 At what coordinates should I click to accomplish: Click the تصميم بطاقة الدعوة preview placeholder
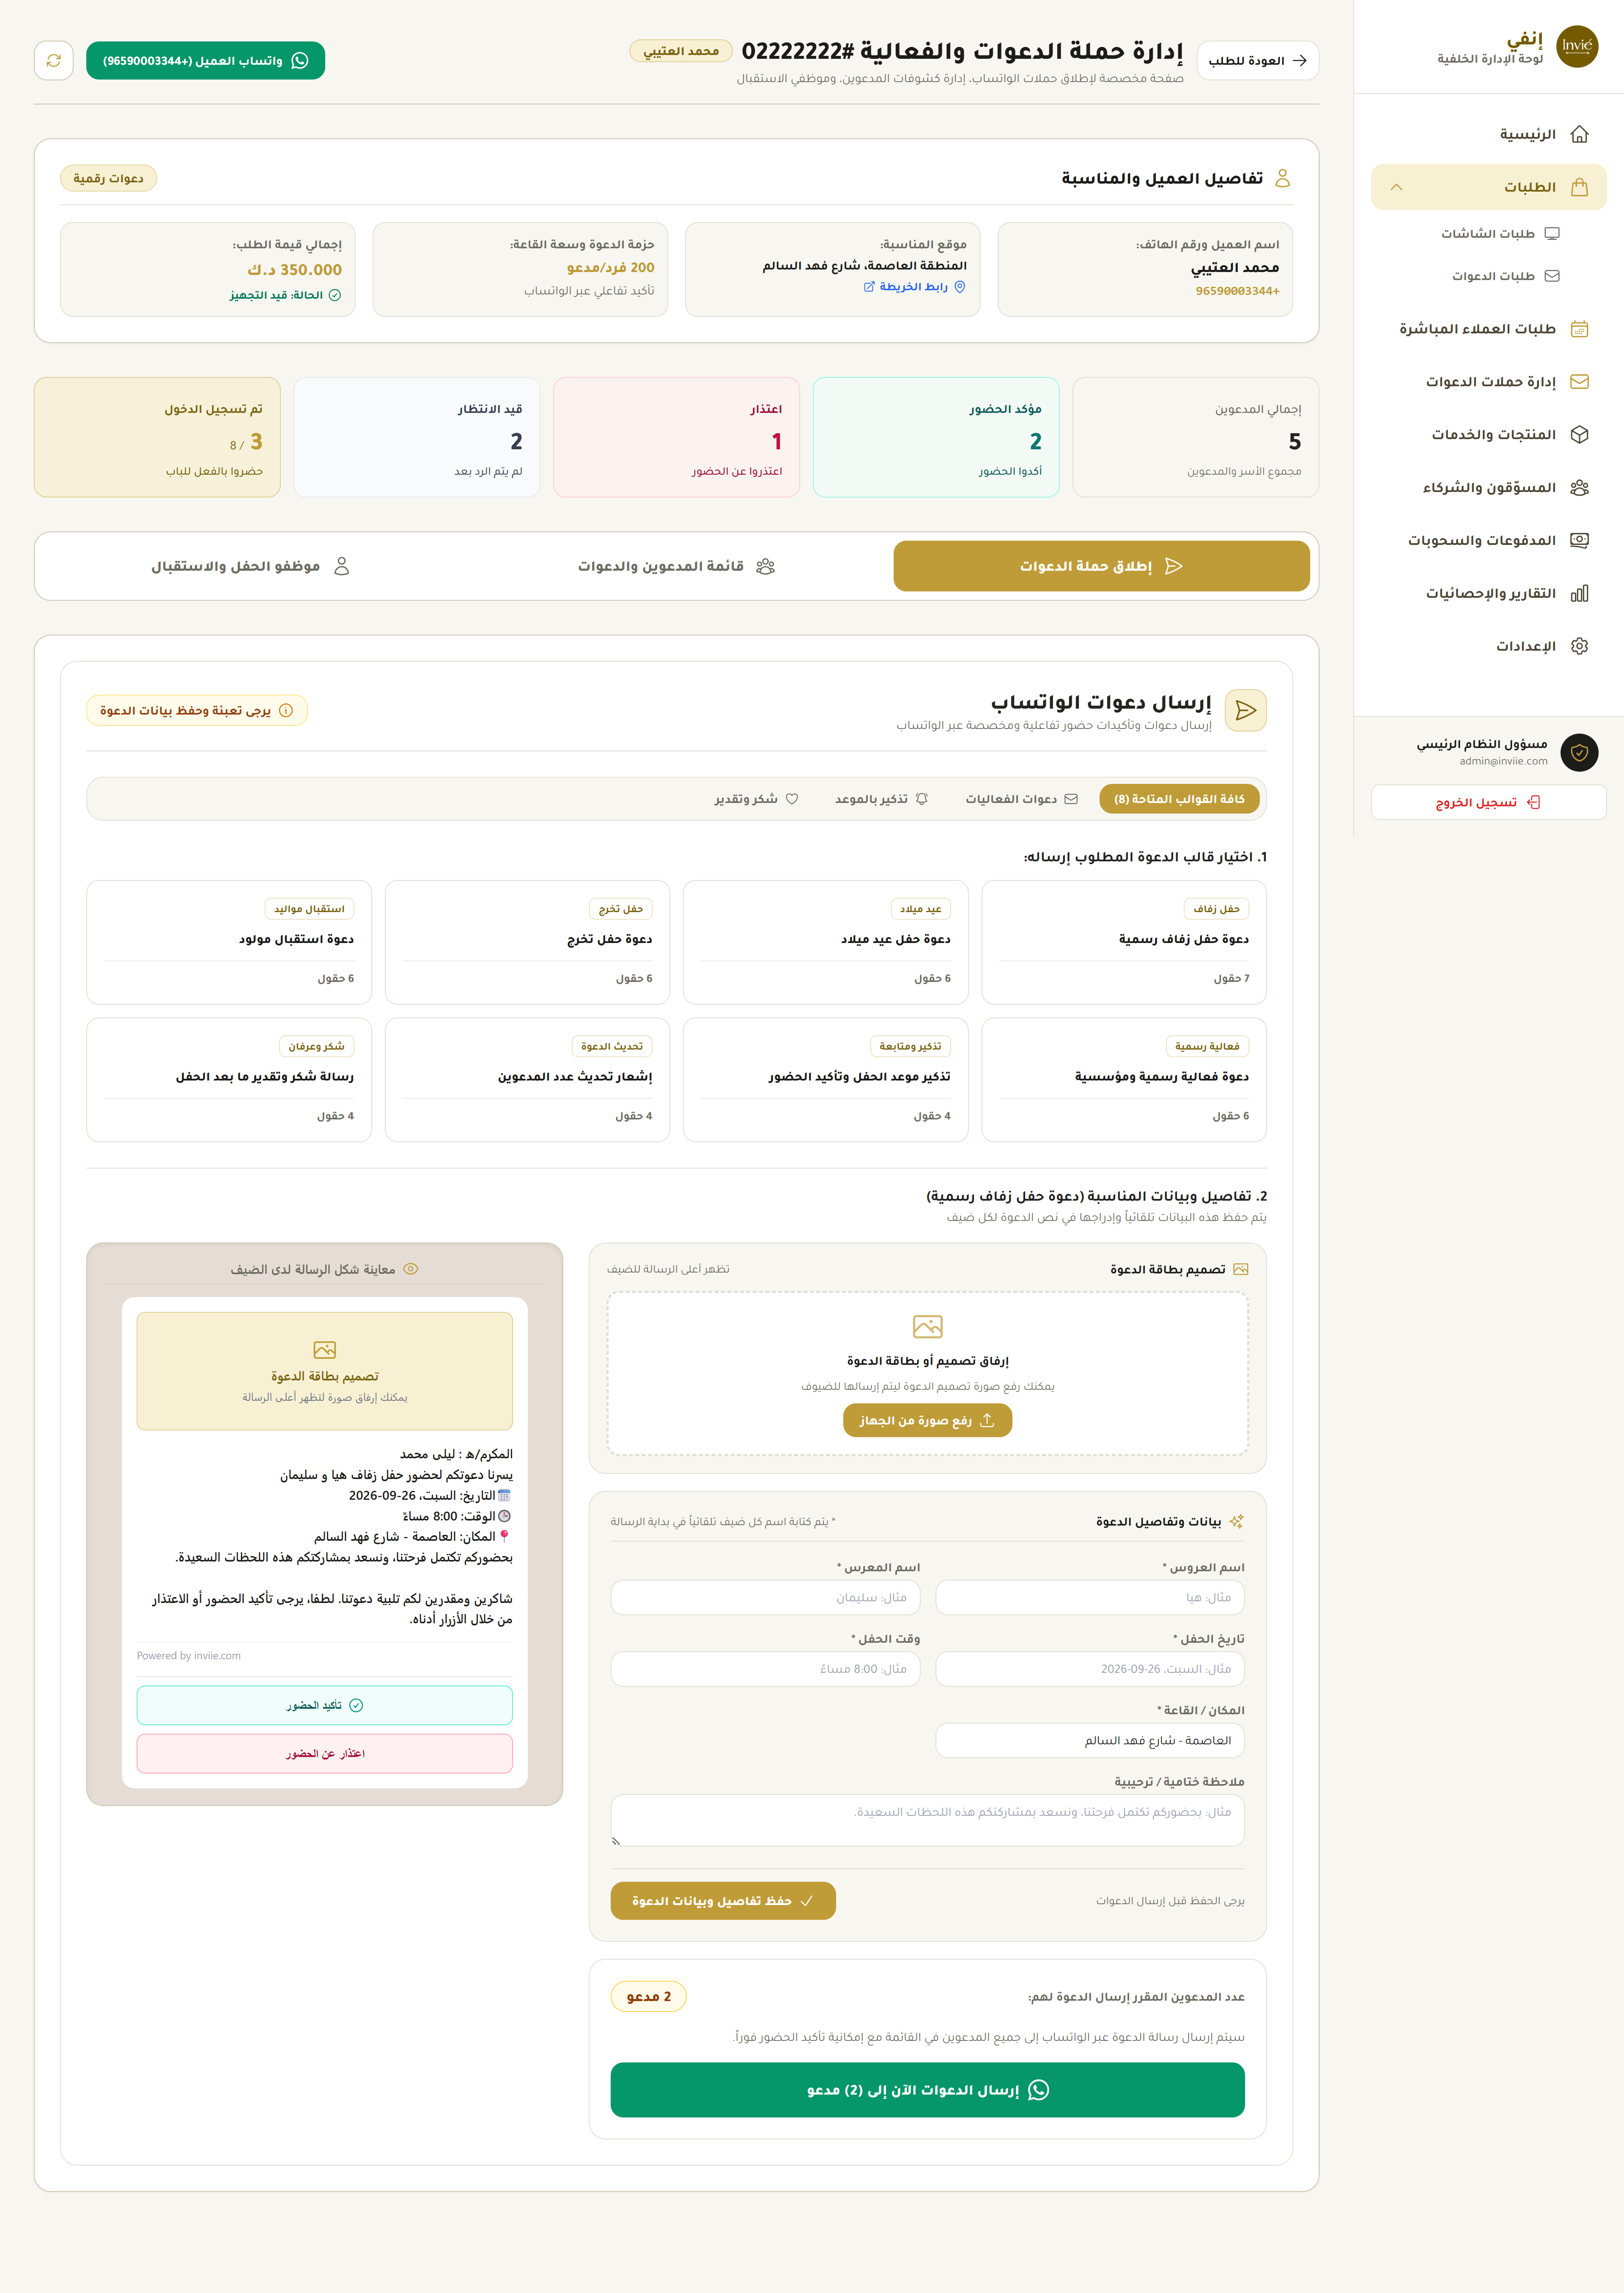coord(325,1372)
